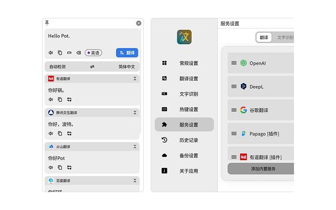Open 热键设置 hotkey settings in sidebar

tap(184, 109)
